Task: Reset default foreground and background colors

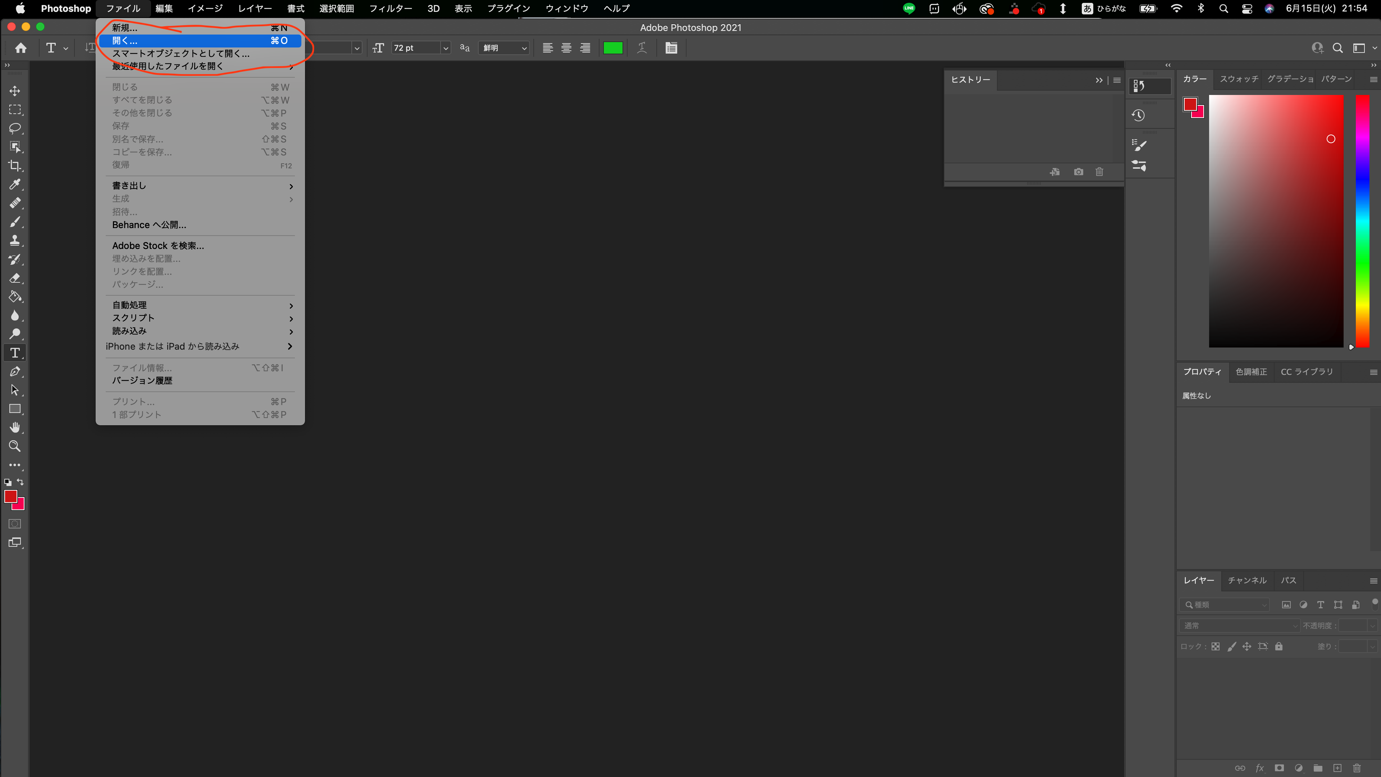Action: click(8, 482)
